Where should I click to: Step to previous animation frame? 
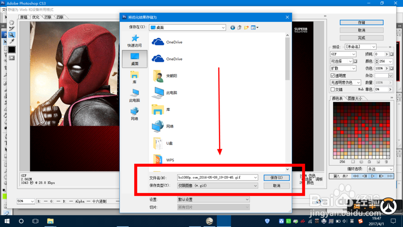click(x=364, y=176)
